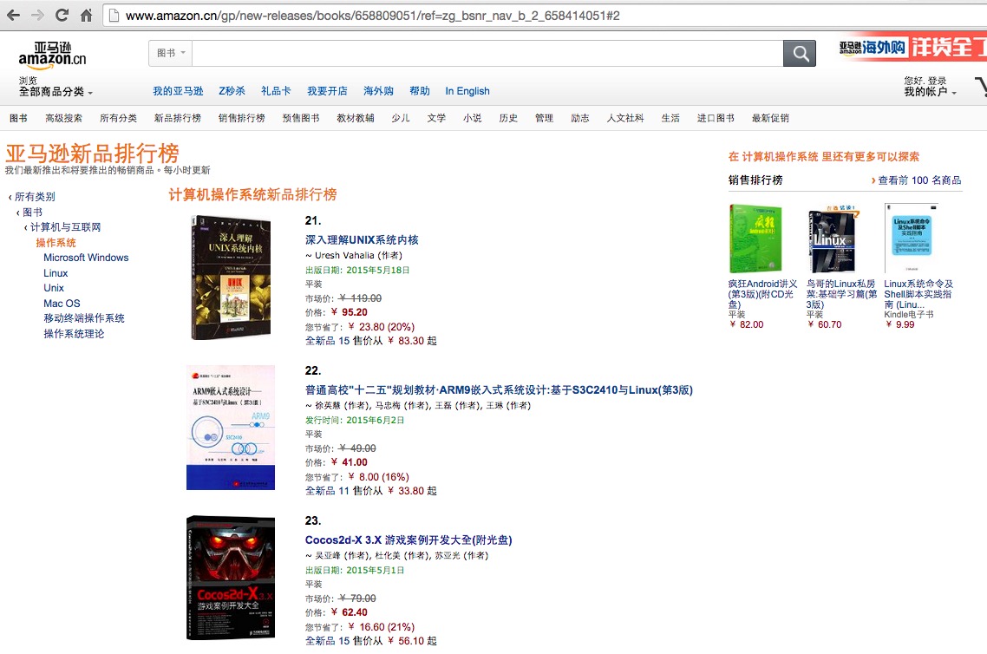
Task: Open the 深入理解UNIX系统内核 book cover thumbnail
Action: click(x=231, y=278)
